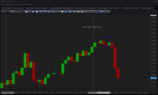This screenshot has height=95, width=158.
Task: Click the green vertical bar icon
Action: [x=58, y=12]
